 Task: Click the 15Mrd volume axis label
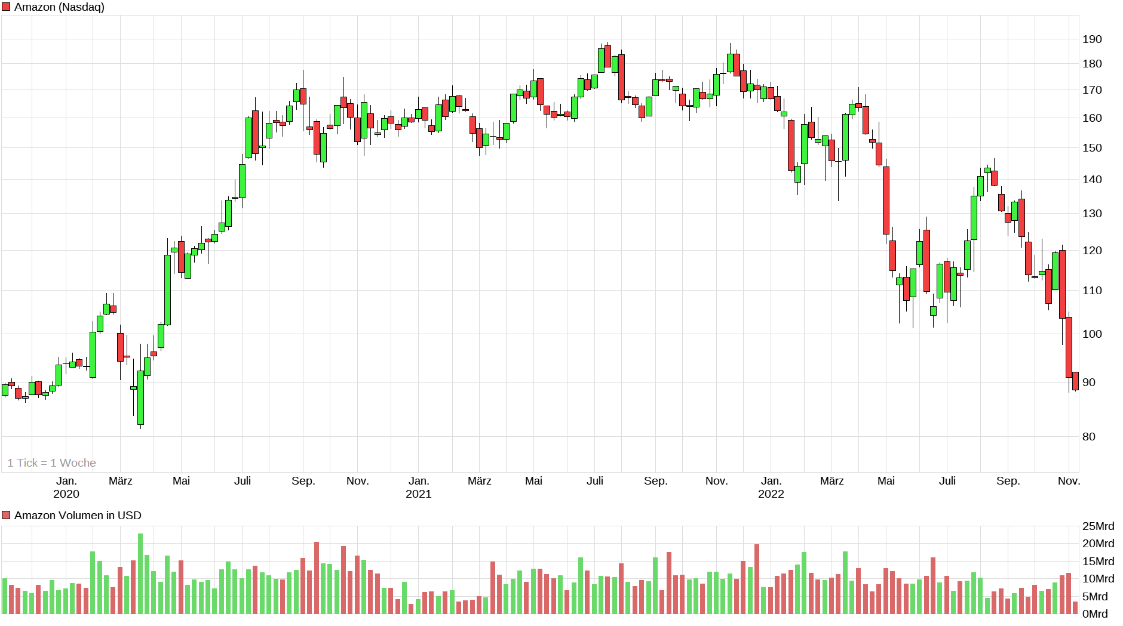[x=1099, y=562]
